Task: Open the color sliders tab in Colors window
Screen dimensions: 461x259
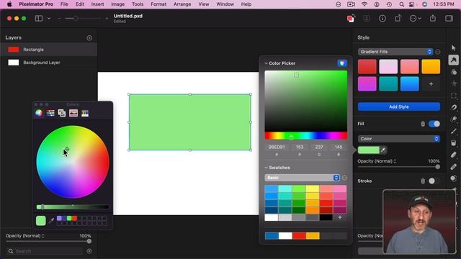Action: tap(50, 113)
